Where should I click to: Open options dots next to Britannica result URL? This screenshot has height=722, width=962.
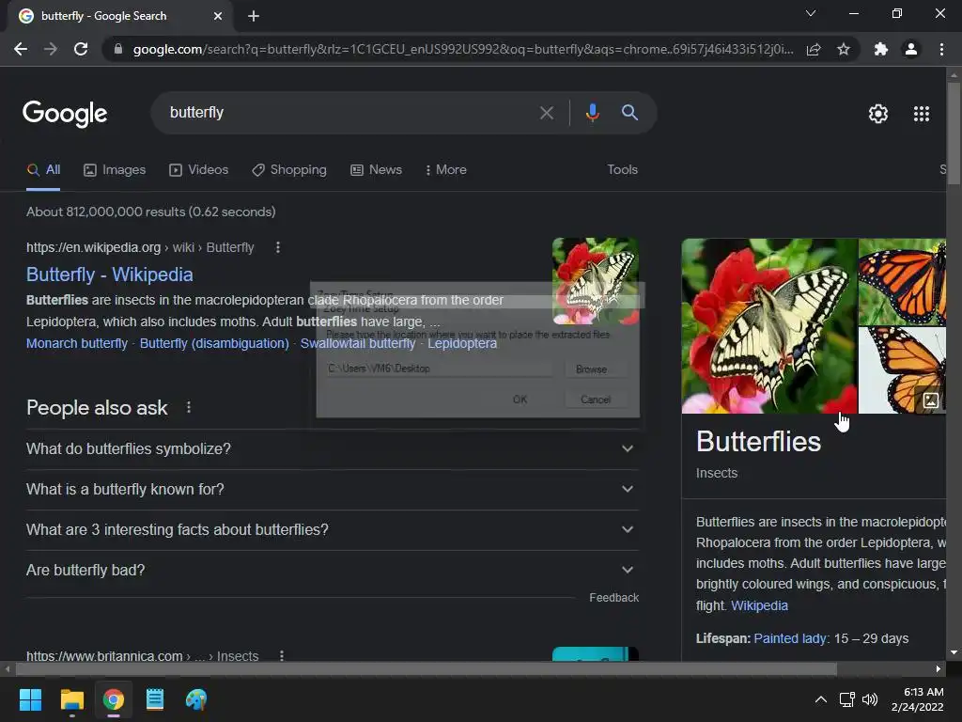(282, 655)
